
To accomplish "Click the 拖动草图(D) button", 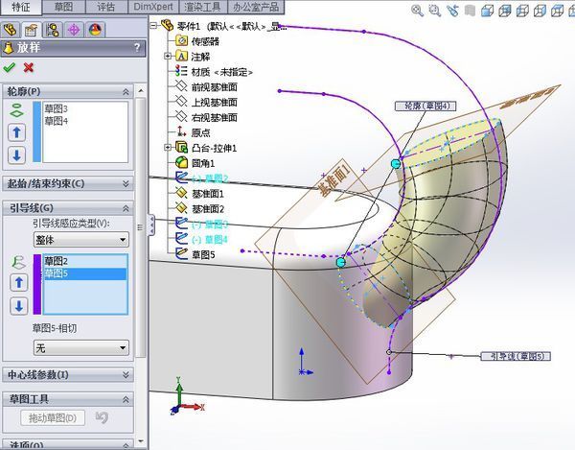I will (53, 417).
